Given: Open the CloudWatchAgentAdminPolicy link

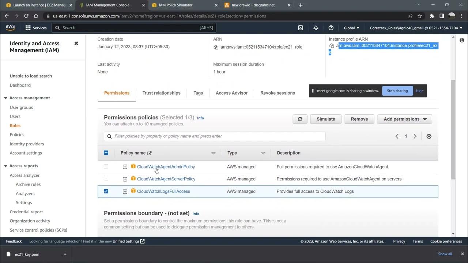Looking at the screenshot, I should tap(166, 167).
